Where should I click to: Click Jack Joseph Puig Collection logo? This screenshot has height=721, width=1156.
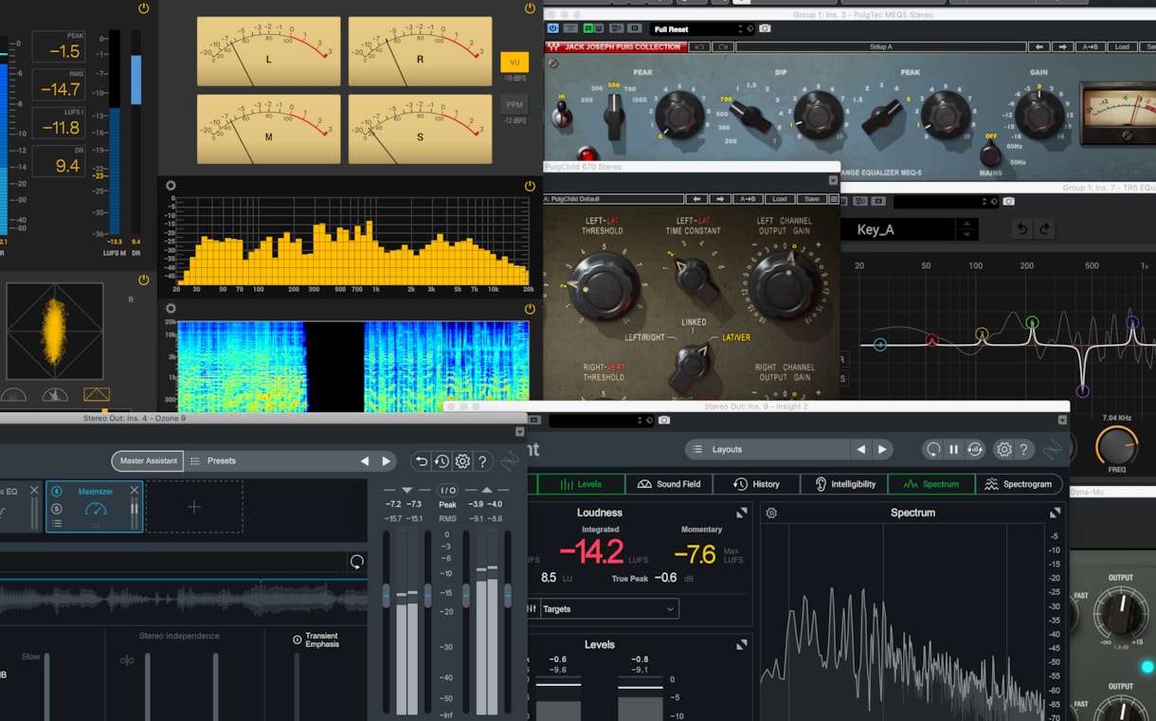616,46
